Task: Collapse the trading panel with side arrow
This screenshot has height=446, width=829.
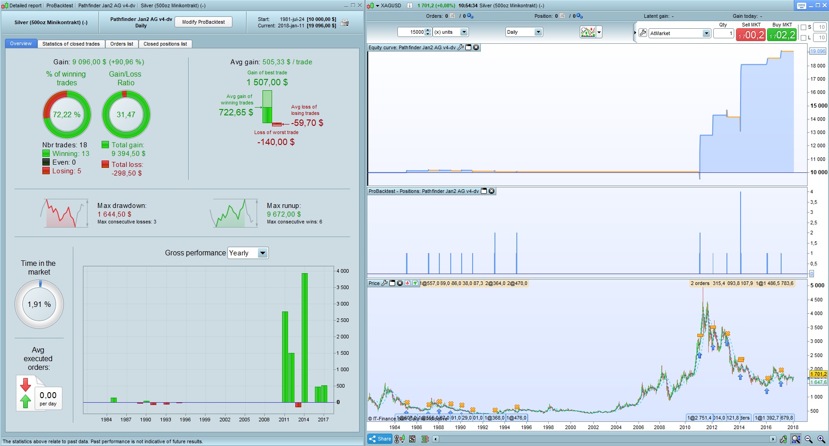Action: 635,33
